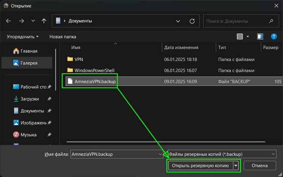
Task: Sort by the Размер column header
Action: 271,48
